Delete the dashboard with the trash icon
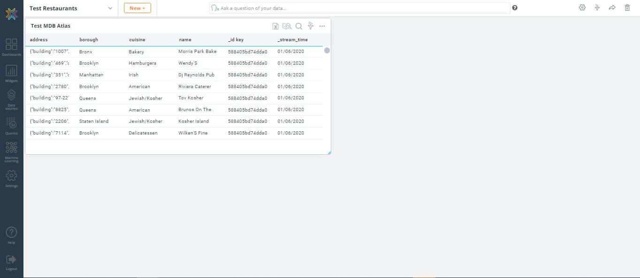This screenshot has width=640, height=278. (x=627, y=8)
